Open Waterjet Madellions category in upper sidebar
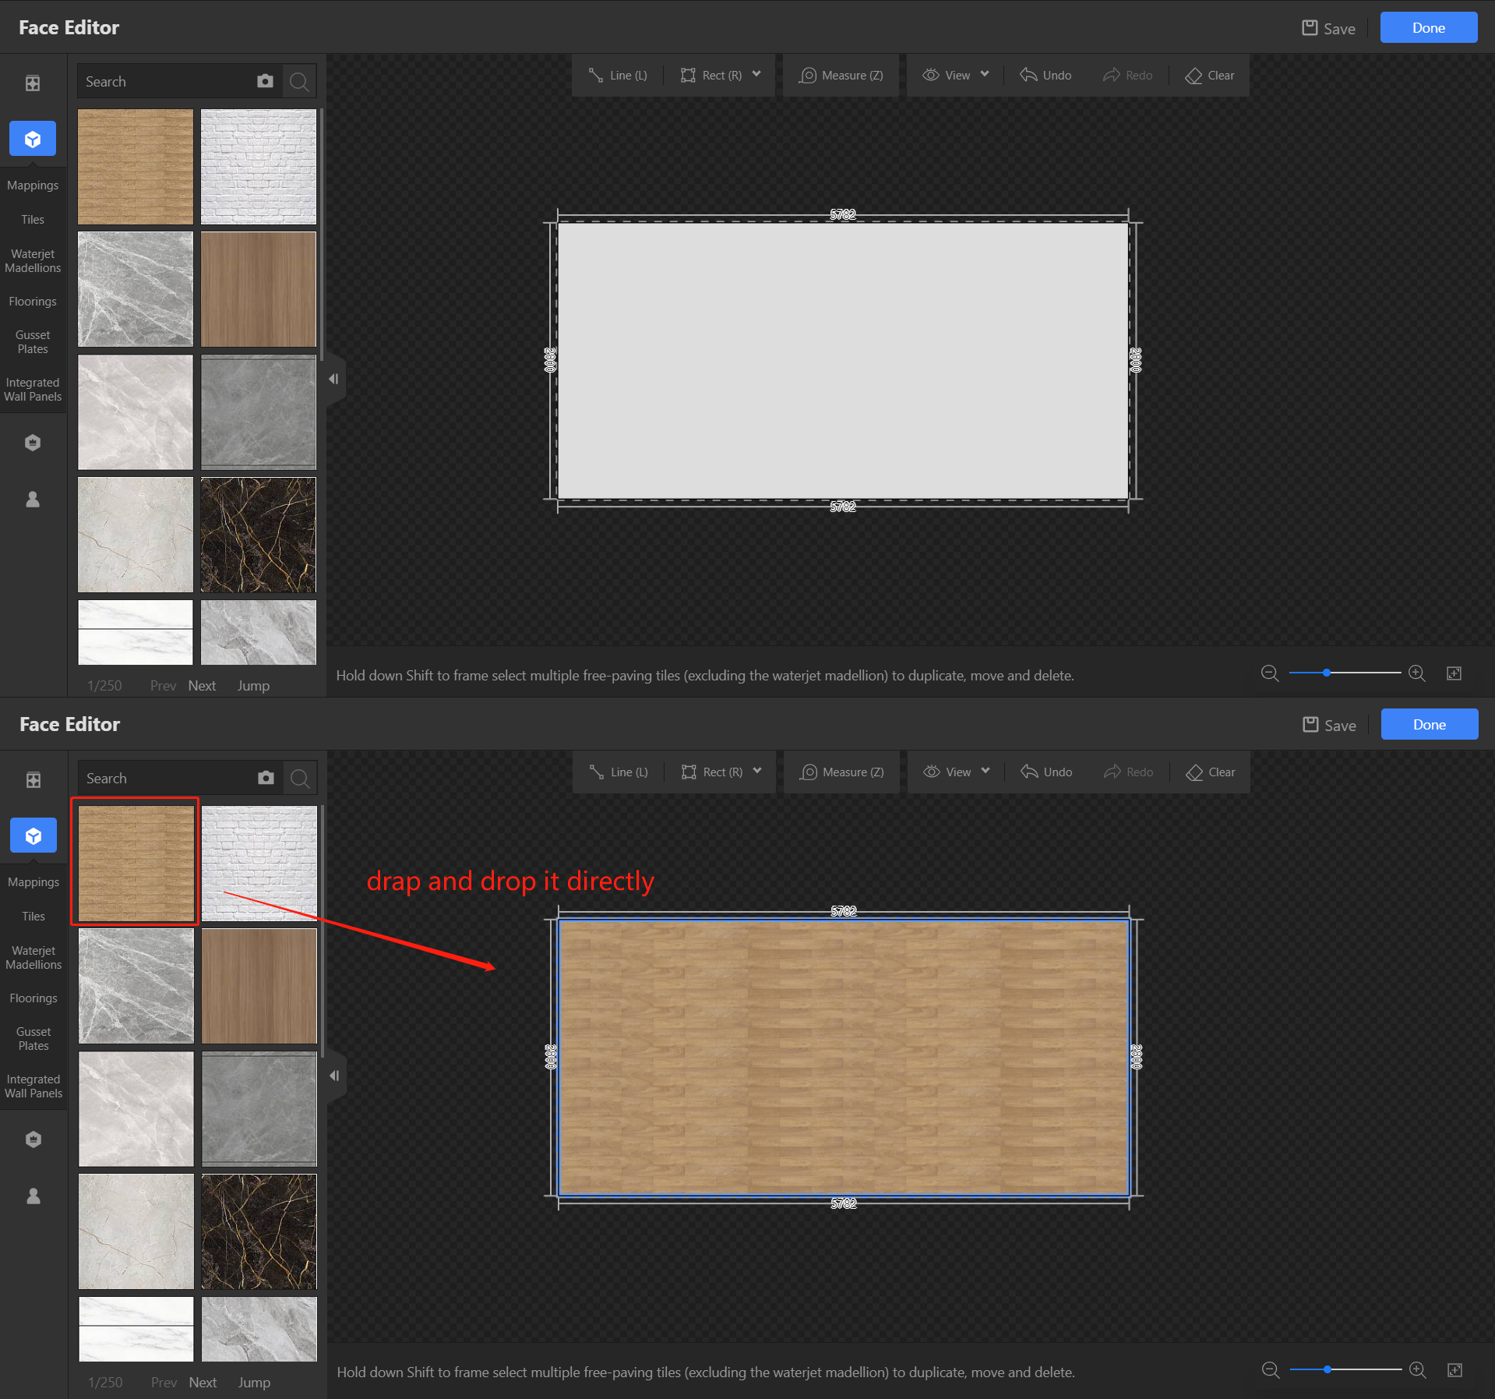 (33, 261)
